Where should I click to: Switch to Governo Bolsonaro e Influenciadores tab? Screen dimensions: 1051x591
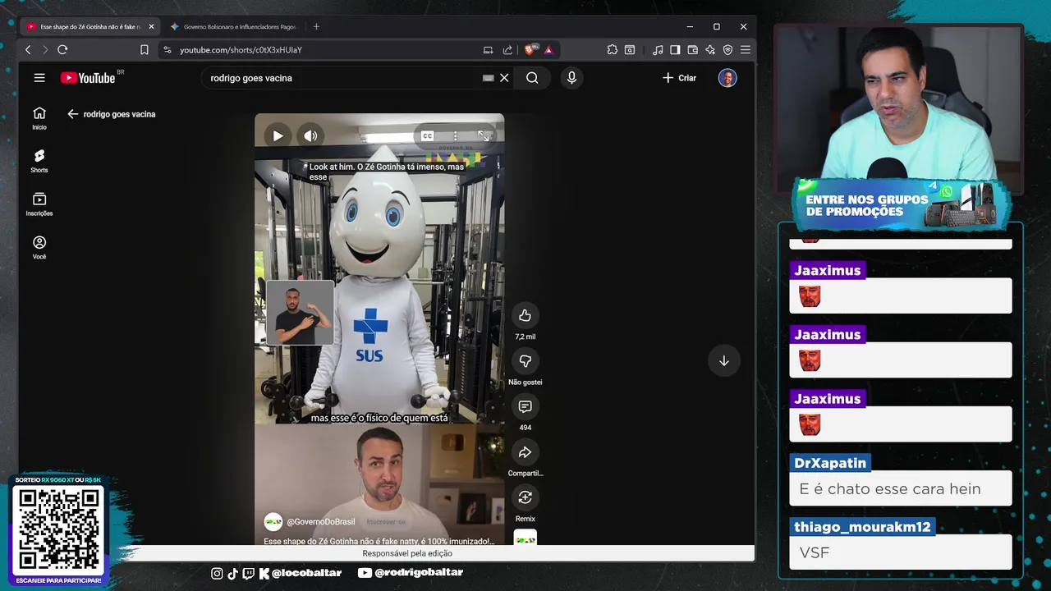click(232, 26)
